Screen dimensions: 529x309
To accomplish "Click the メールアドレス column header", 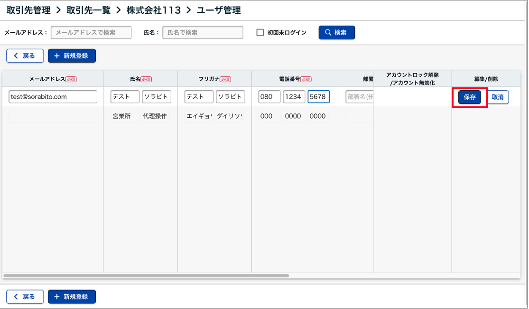I will (x=53, y=79).
